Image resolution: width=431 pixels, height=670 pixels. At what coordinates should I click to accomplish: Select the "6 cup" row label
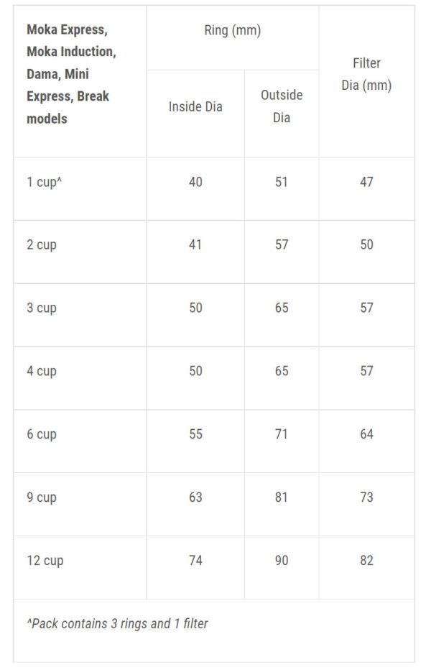[42, 435]
